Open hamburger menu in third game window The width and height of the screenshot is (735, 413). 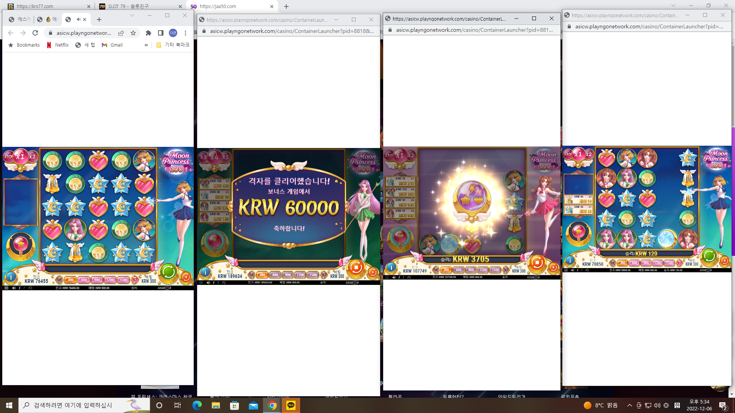tap(387, 277)
